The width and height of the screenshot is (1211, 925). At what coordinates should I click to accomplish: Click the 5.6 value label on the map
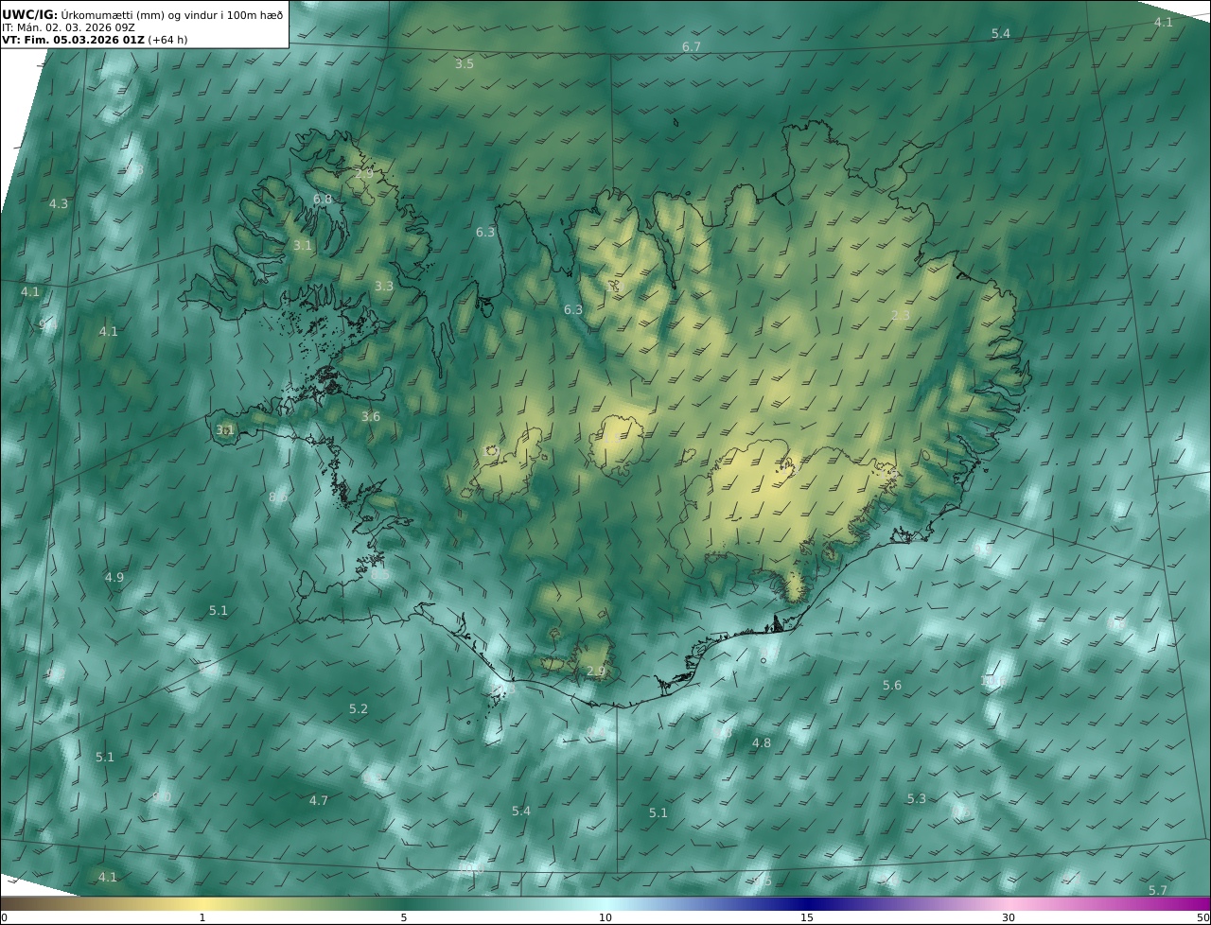pos(892,686)
